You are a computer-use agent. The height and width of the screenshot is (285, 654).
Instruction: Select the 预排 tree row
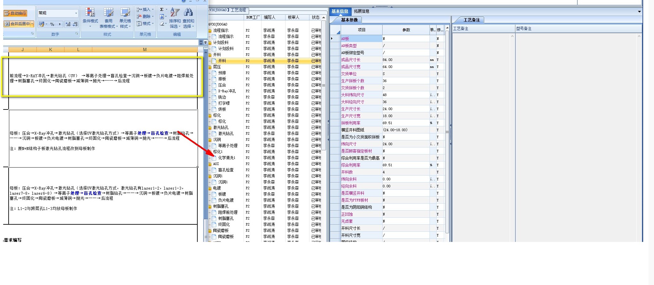point(265,73)
